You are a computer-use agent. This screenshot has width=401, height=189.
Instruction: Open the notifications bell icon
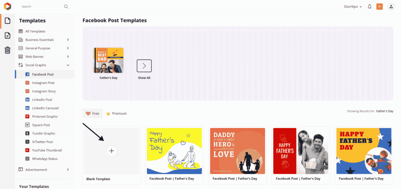370,7
